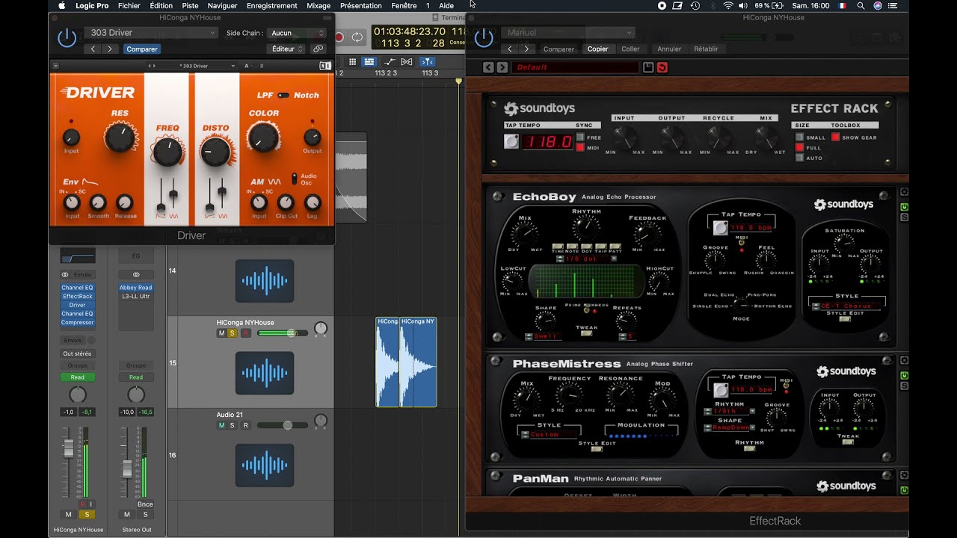Image resolution: width=957 pixels, height=538 pixels.
Task: Open the Fenêtre menu
Action: [404, 5]
